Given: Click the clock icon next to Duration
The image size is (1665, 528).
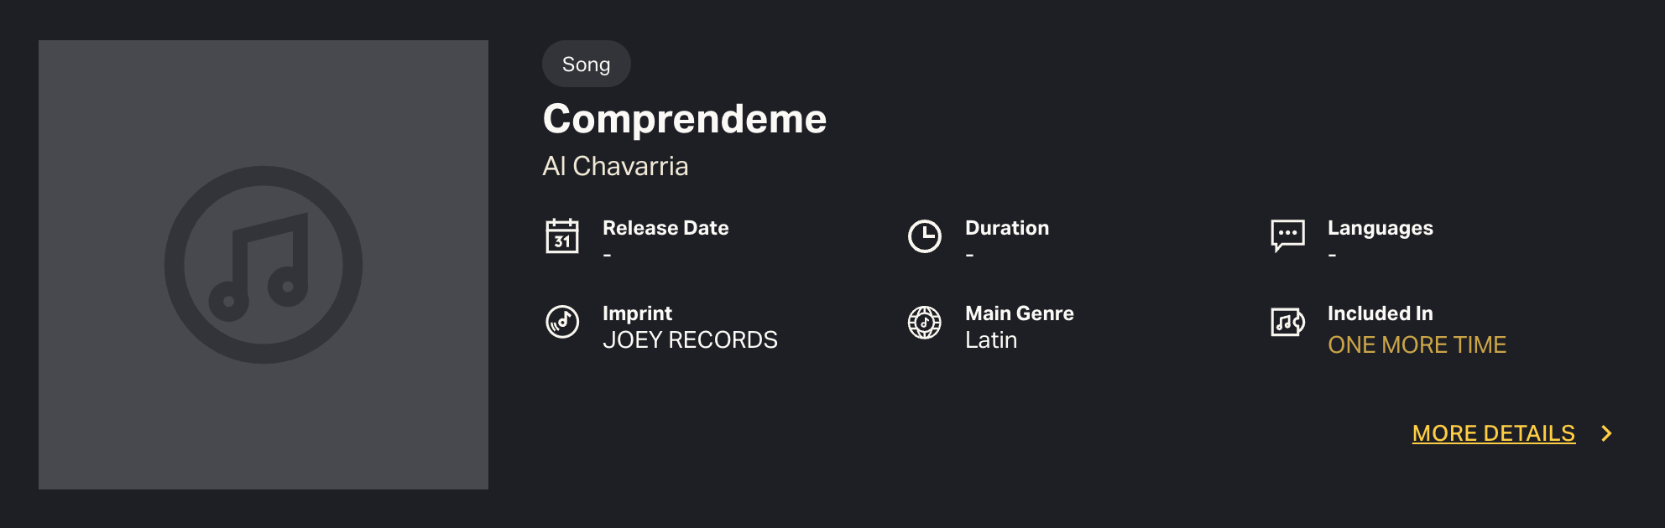Looking at the screenshot, I should pos(925,236).
